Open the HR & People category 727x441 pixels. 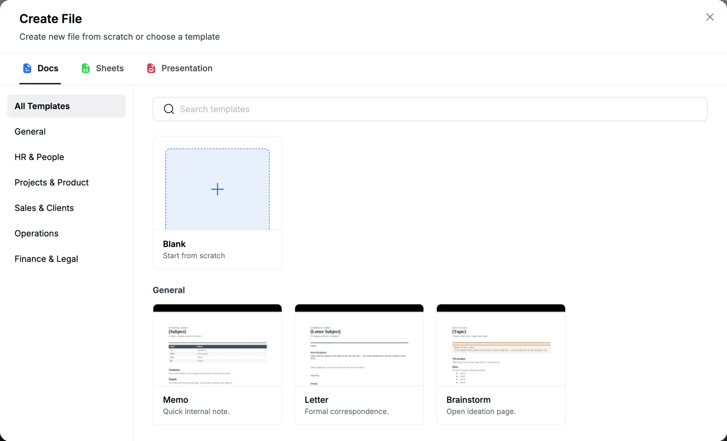(x=66, y=157)
